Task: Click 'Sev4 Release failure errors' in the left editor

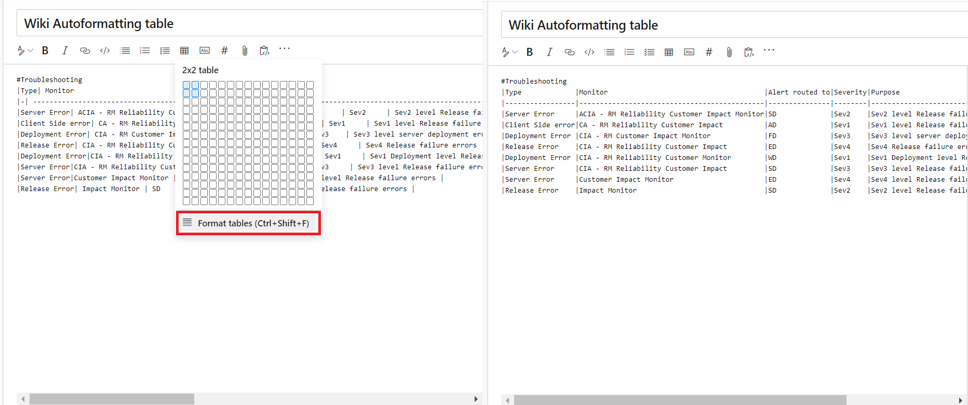Action: (421, 145)
